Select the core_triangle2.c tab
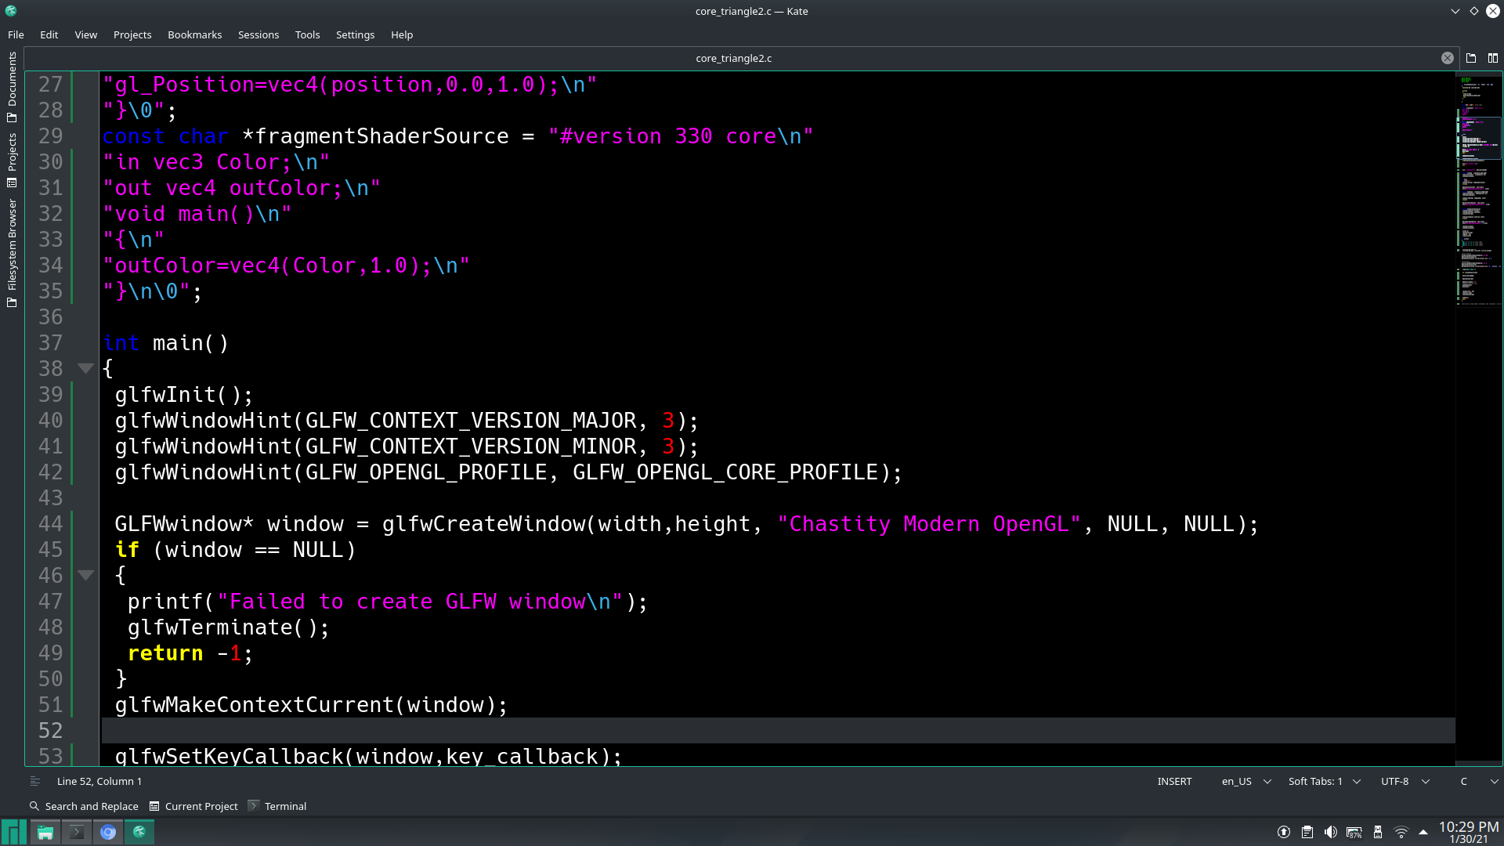This screenshot has width=1504, height=846. [x=733, y=57]
